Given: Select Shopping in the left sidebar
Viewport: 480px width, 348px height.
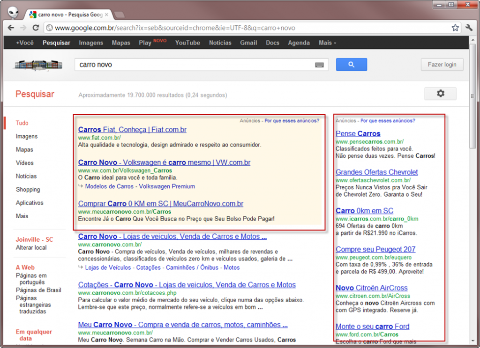Looking at the screenshot, I should [28, 189].
